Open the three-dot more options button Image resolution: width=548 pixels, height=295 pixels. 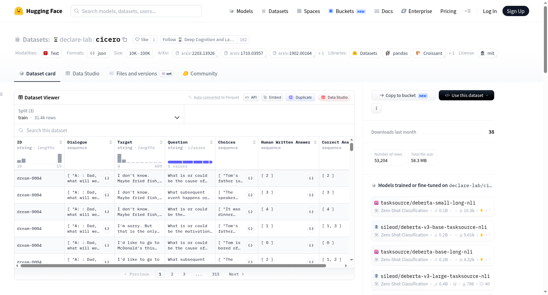[376, 108]
